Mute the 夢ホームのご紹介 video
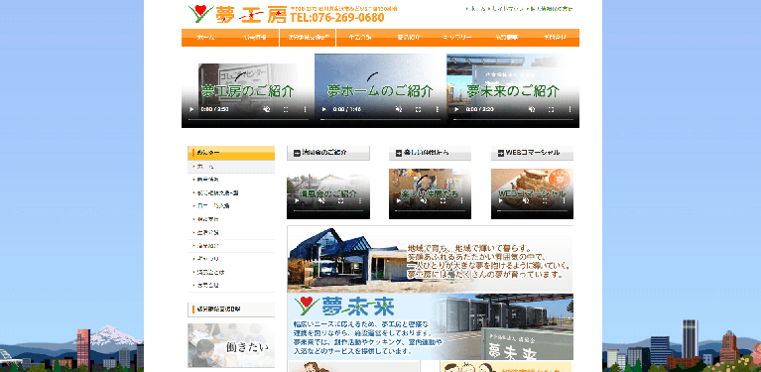Image resolution: width=761 pixels, height=372 pixels. 399,109
